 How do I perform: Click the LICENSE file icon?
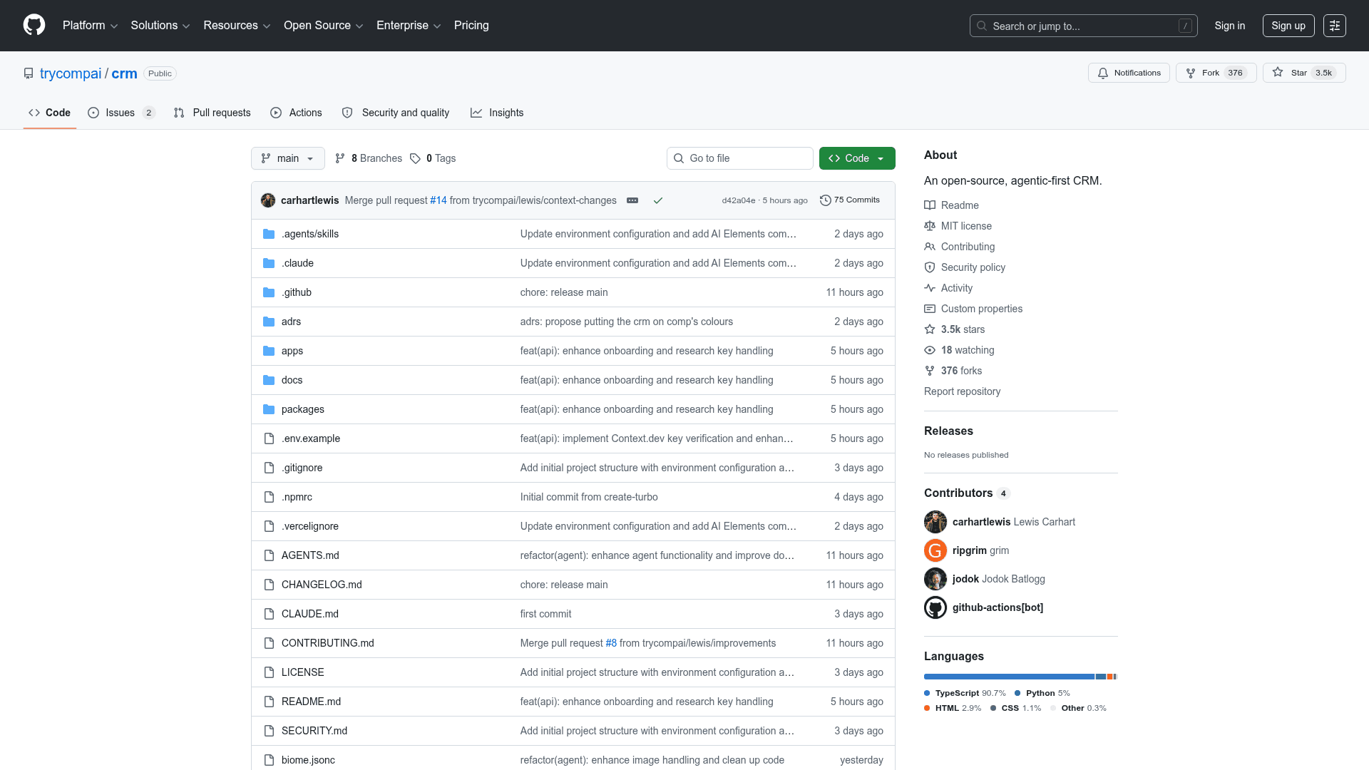tap(269, 672)
